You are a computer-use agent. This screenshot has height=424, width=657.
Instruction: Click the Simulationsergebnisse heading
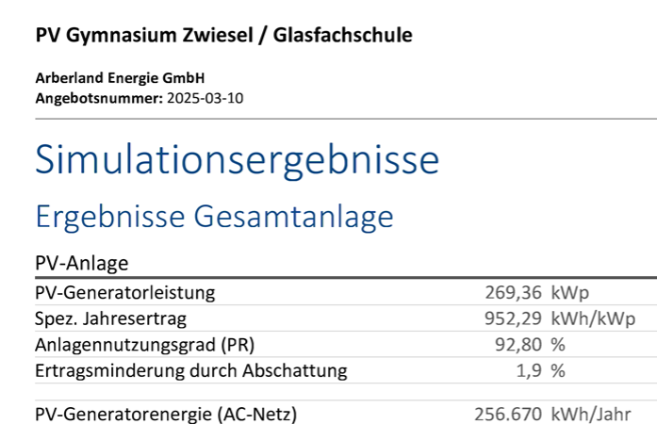point(237,159)
